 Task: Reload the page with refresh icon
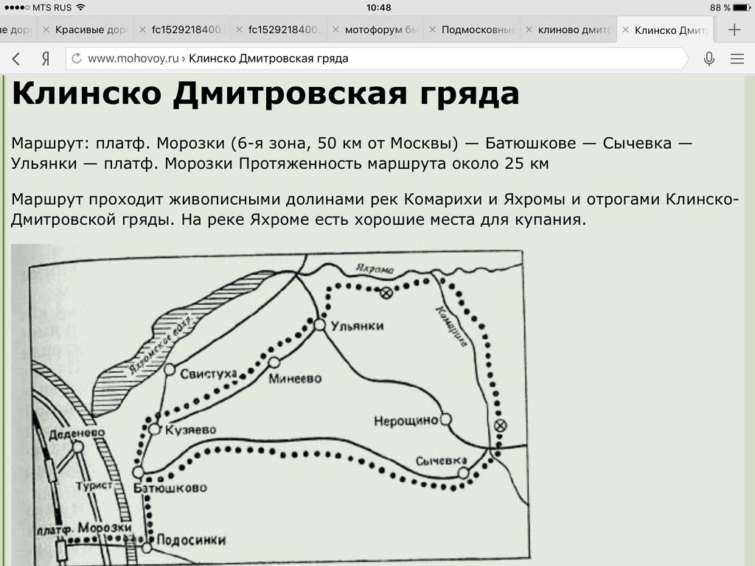point(76,59)
